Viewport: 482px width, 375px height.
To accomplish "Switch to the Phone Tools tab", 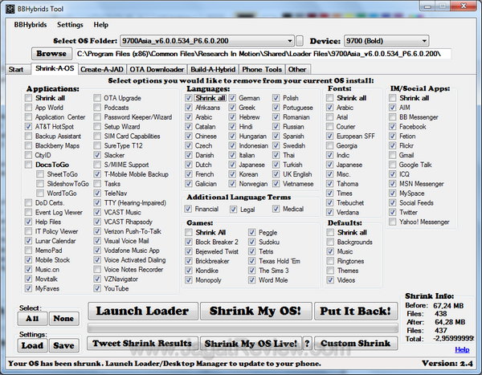I will [262, 70].
